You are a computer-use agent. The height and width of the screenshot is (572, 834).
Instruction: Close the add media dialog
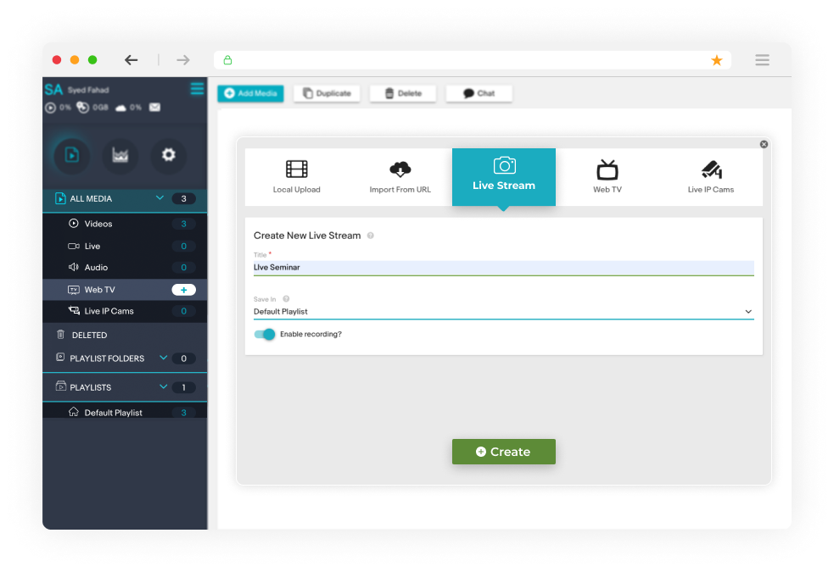coord(764,144)
